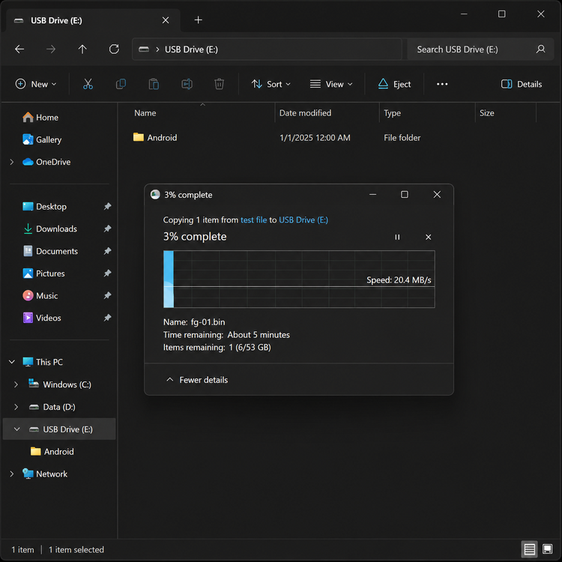Close the USB Drive (E:) tab
562x562 pixels.
166,20
